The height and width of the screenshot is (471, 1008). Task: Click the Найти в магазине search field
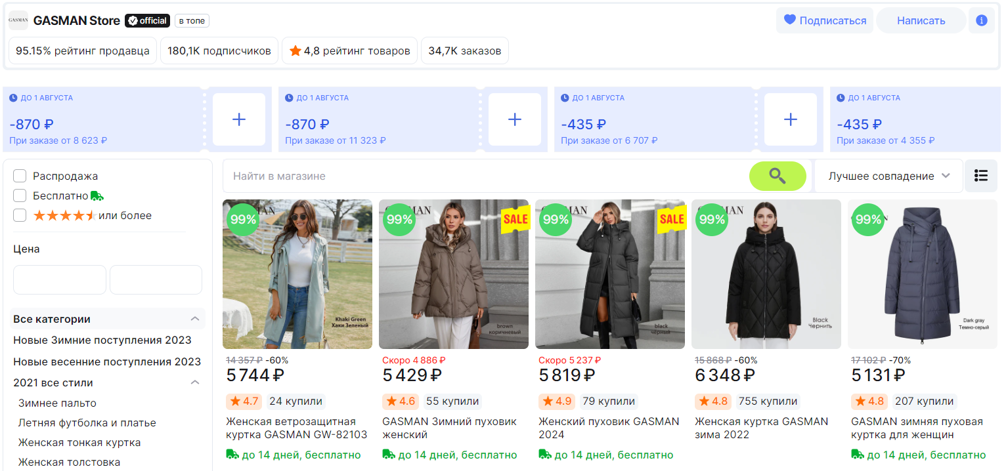(486, 176)
